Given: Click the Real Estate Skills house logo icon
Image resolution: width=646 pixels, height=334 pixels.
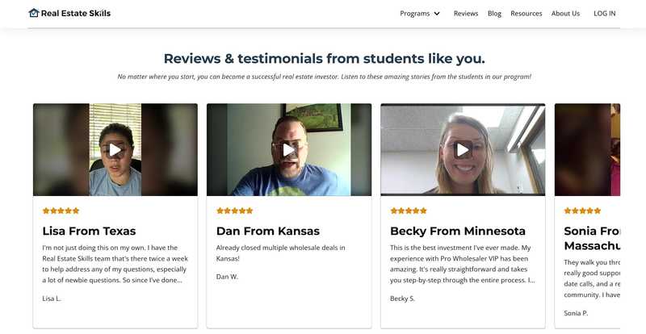Looking at the screenshot, I should pos(34,13).
